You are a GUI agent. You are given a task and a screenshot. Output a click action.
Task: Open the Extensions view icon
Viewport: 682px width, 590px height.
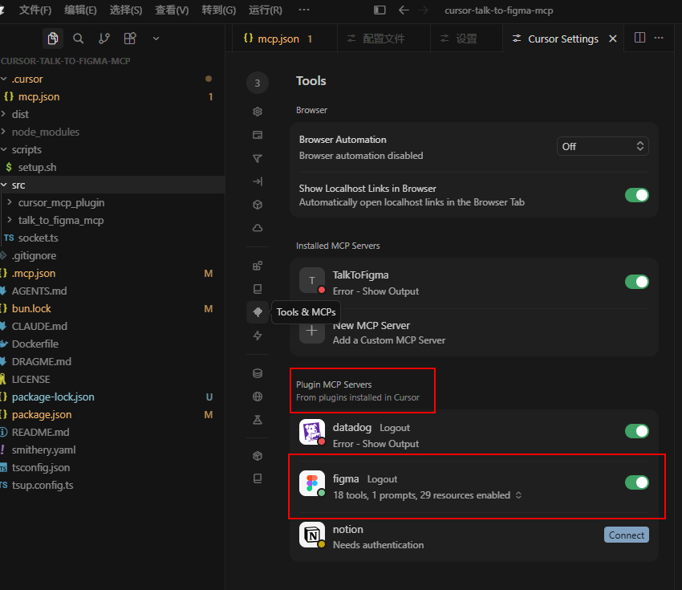tap(130, 39)
